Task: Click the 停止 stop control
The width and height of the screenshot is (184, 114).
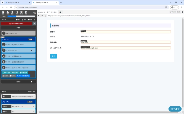Action: (x=30, y=19)
